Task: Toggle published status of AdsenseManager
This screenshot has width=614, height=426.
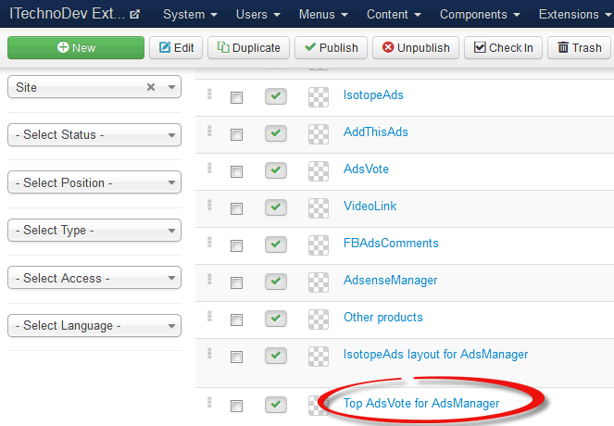Action: tap(276, 282)
